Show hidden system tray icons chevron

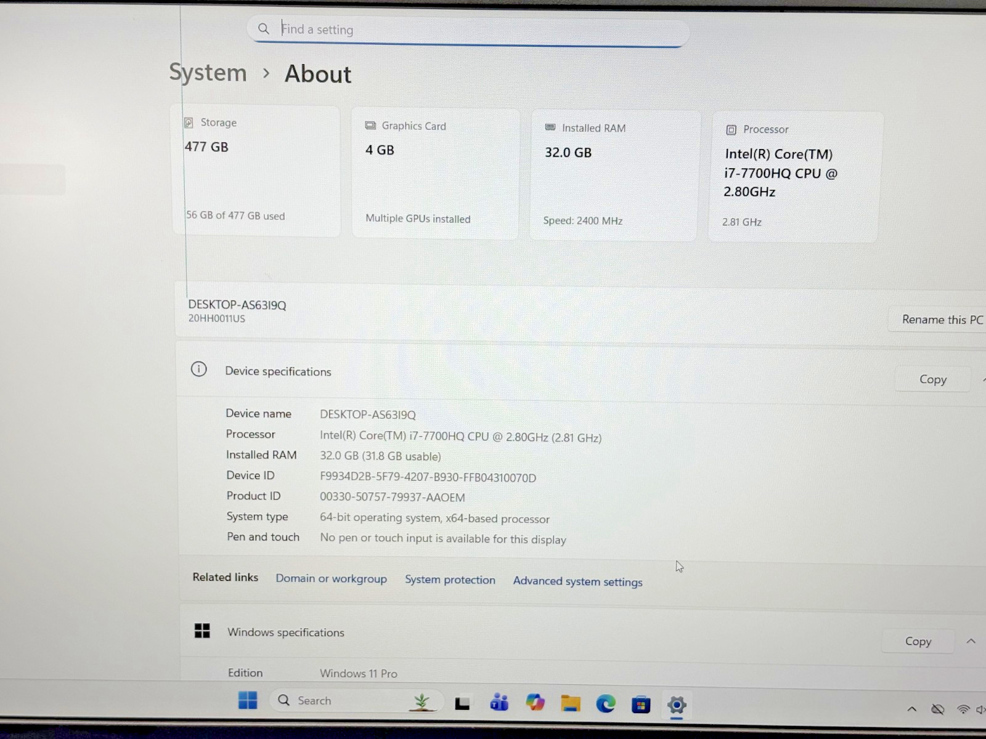tap(912, 709)
